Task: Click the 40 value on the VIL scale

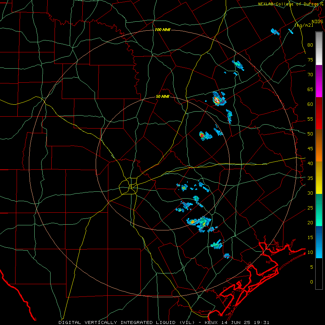Action: pos(310,164)
